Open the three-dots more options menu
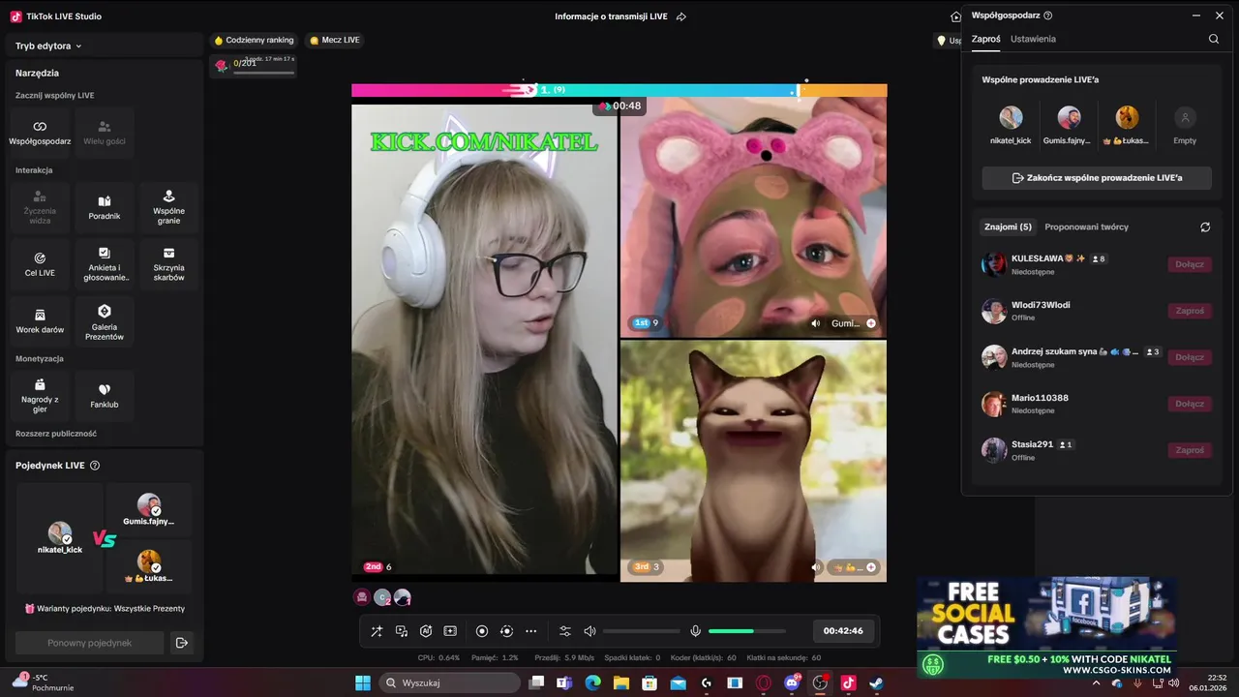 click(x=530, y=631)
